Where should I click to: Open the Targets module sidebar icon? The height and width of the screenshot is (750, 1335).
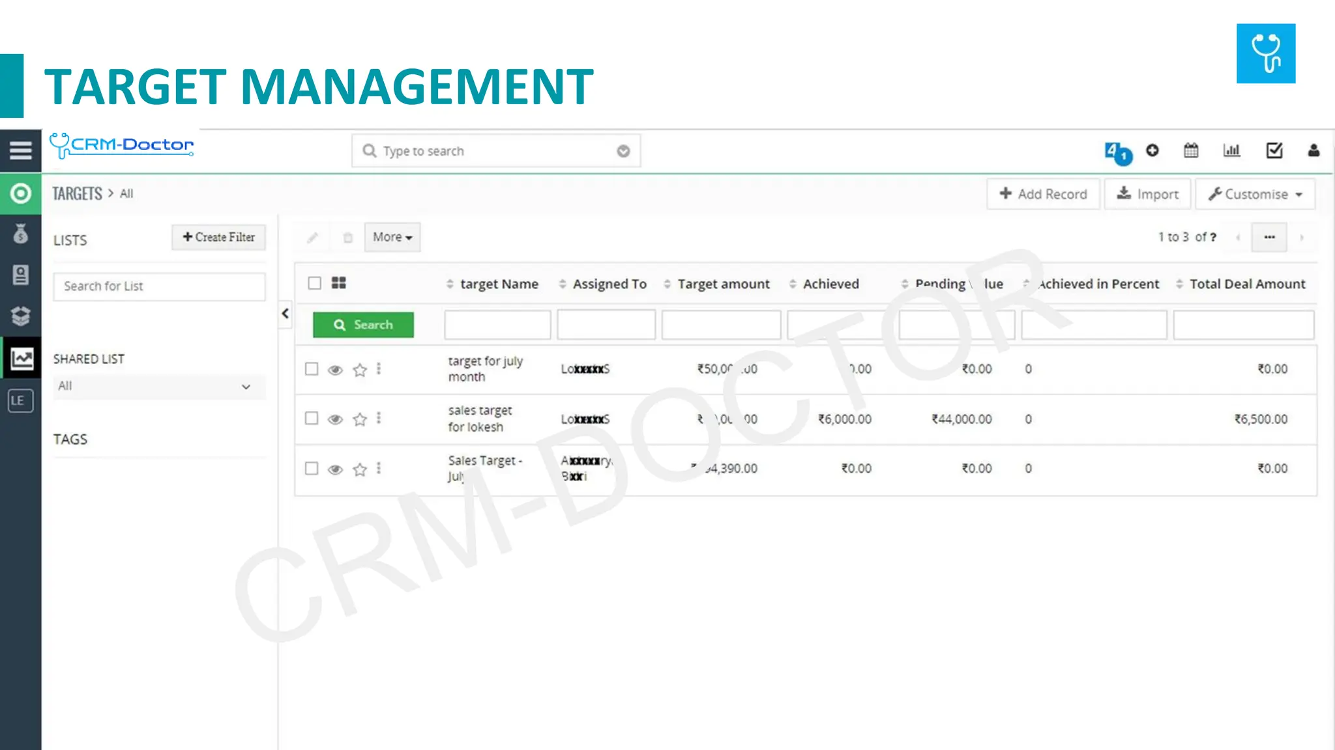click(x=21, y=193)
